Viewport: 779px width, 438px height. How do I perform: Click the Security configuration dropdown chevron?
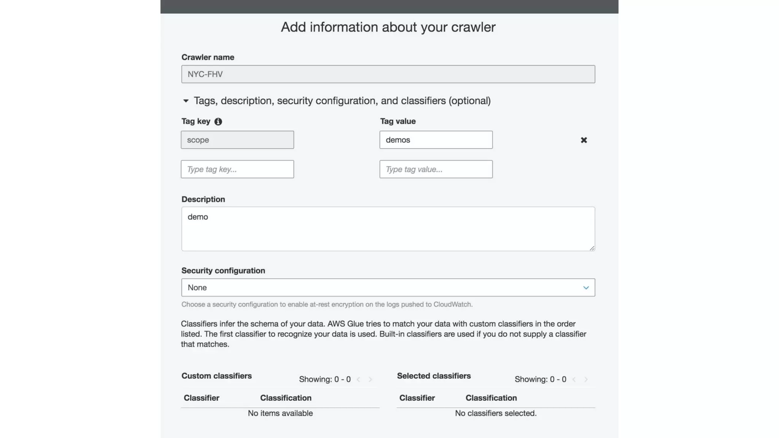click(x=586, y=288)
